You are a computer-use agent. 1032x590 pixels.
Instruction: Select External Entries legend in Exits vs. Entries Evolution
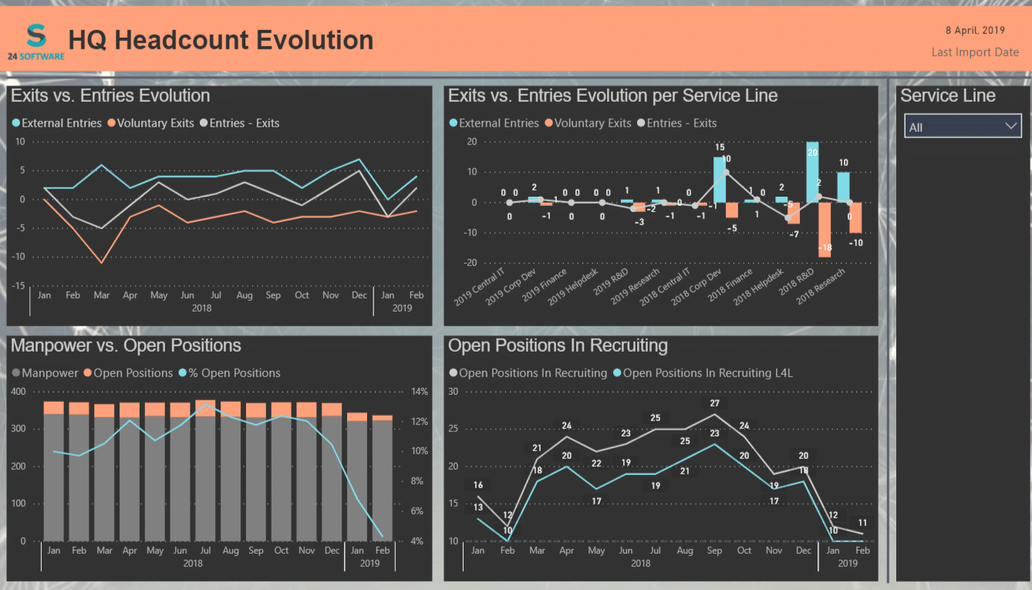click(56, 123)
